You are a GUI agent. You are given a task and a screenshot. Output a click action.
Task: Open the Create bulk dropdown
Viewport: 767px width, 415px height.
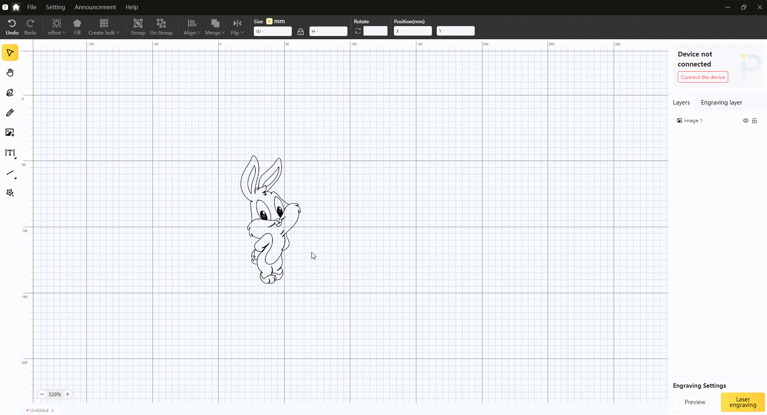pos(104,27)
